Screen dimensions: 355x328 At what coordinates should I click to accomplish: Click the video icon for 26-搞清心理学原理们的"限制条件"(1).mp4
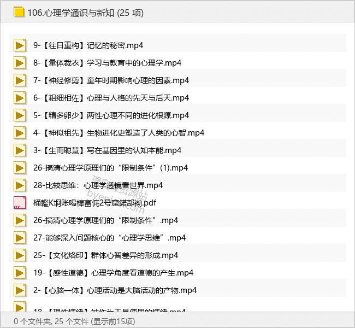click(x=20, y=168)
